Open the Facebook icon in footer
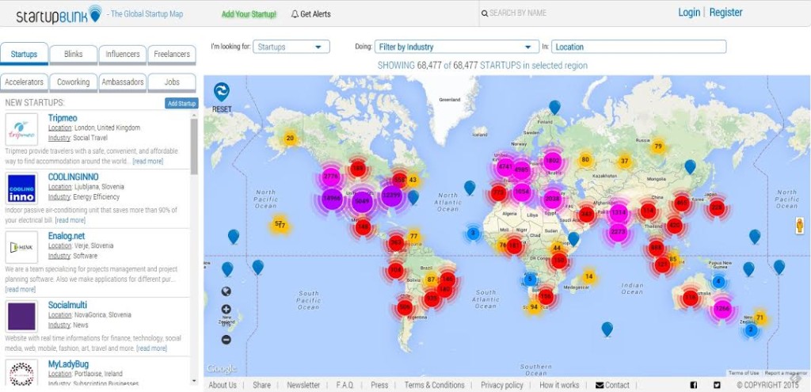The width and height of the screenshot is (811, 392). point(694,385)
